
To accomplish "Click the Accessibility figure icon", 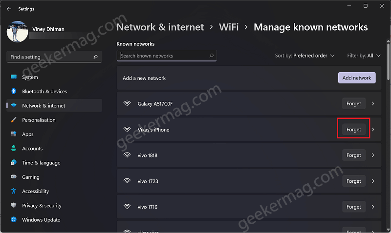I will click(x=14, y=191).
